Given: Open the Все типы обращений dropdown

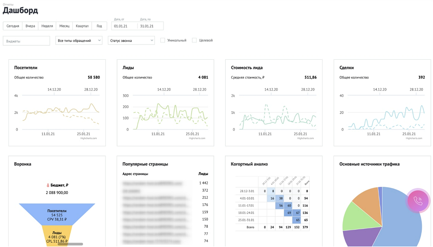Looking at the screenshot, I should 79,40.
